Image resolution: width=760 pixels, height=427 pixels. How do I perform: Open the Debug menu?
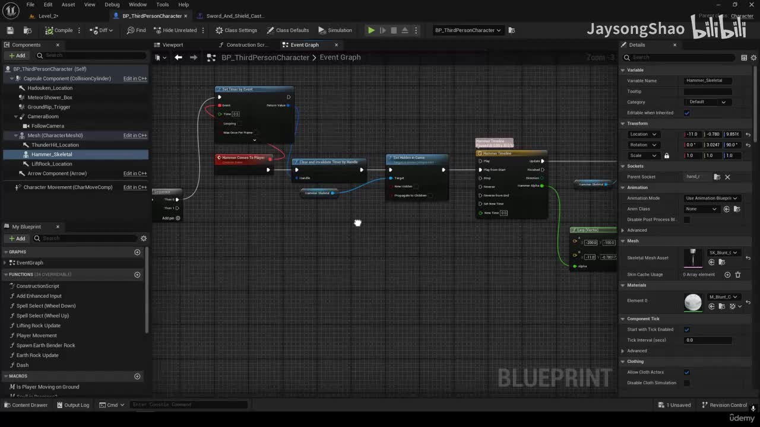click(x=112, y=4)
